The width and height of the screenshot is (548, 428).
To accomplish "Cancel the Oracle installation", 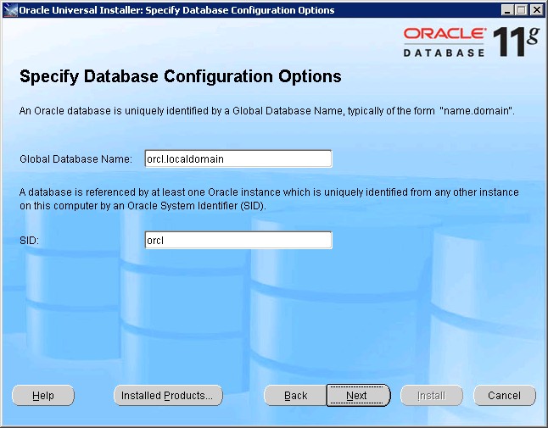I will click(x=505, y=396).
